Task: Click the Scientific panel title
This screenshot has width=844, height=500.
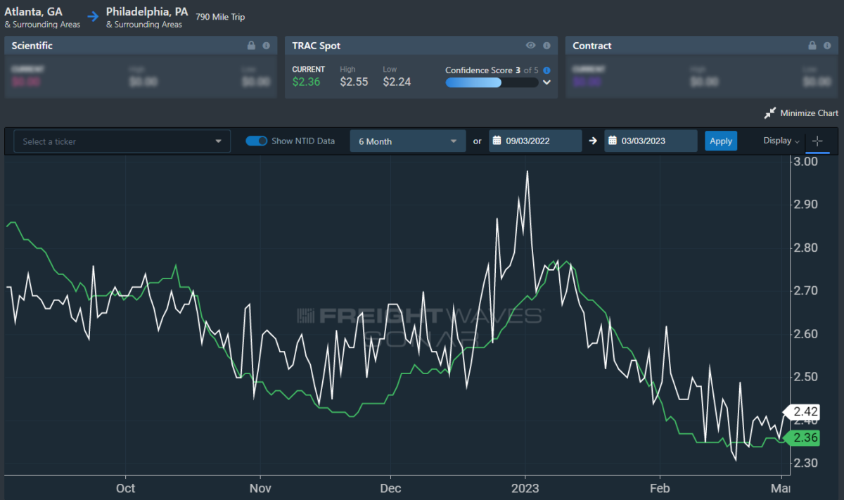Action: tap(32, 46)
